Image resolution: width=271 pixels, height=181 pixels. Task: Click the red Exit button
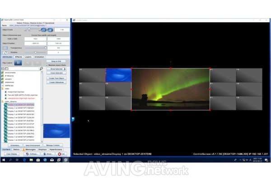pyautogui.click(x=61, y=154)
